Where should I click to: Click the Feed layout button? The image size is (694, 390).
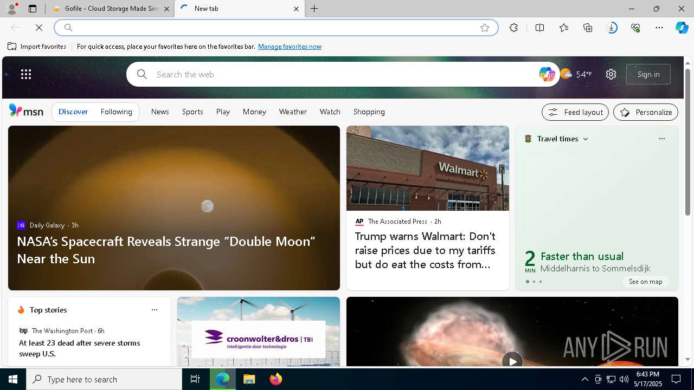[575, 112]
